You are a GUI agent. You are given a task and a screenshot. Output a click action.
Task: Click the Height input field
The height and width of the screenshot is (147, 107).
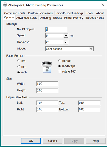click(x=47, y=90)
